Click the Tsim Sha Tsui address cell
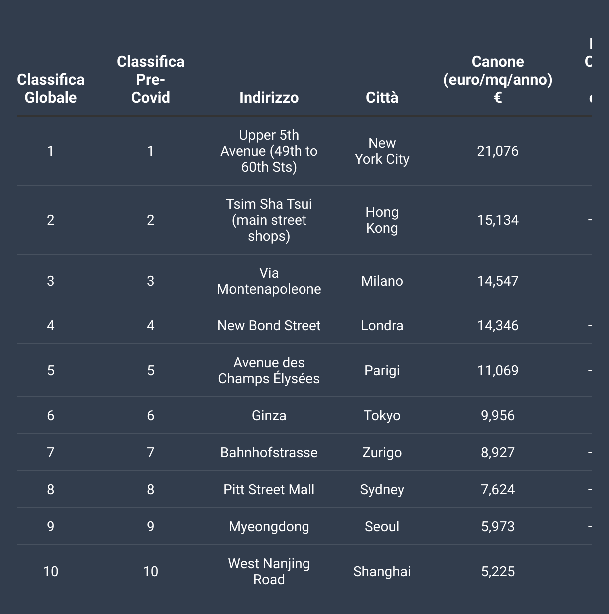 (x=269, y=220)
